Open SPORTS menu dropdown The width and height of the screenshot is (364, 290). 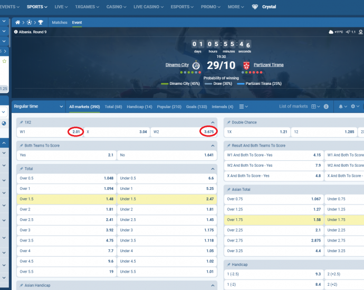click(x=37, y=7)
